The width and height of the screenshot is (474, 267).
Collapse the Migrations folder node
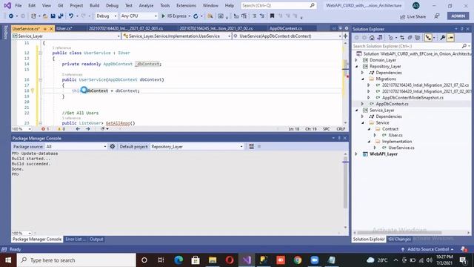363,79
